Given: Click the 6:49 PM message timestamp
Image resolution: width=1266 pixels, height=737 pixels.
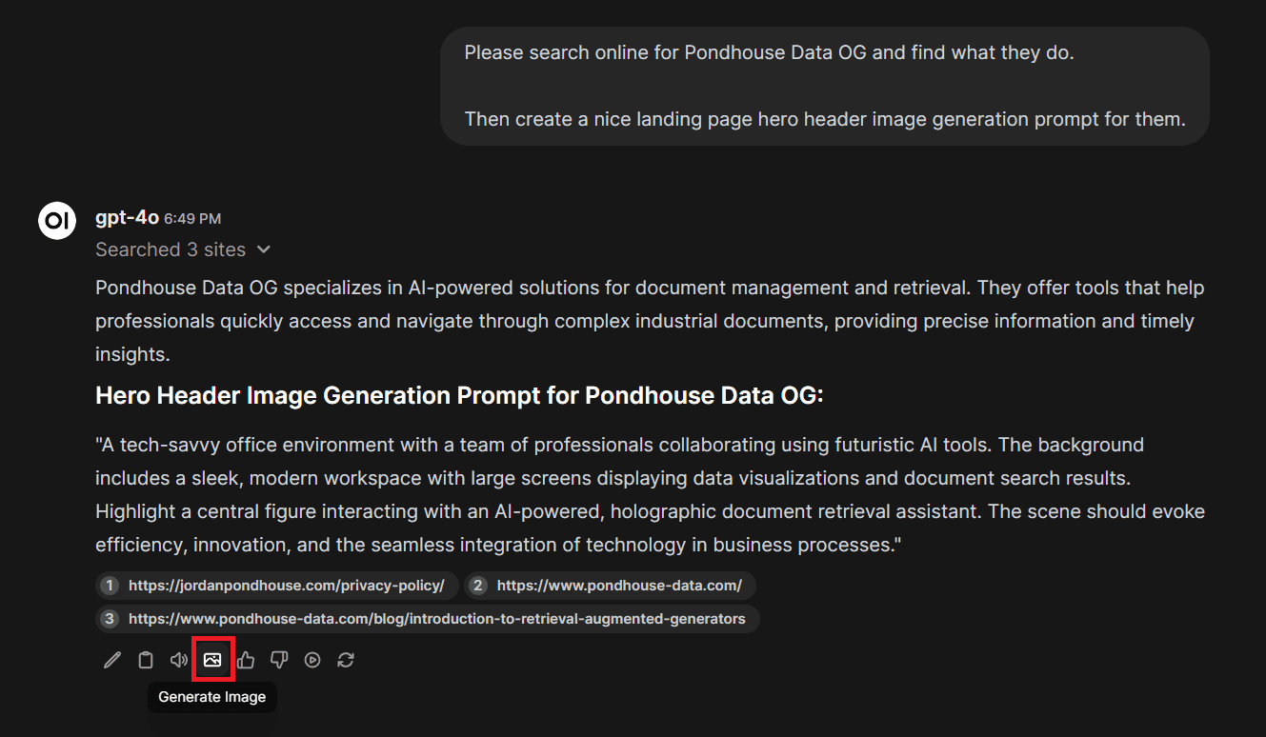Looking at the screenshot, I should pos(192,219).
